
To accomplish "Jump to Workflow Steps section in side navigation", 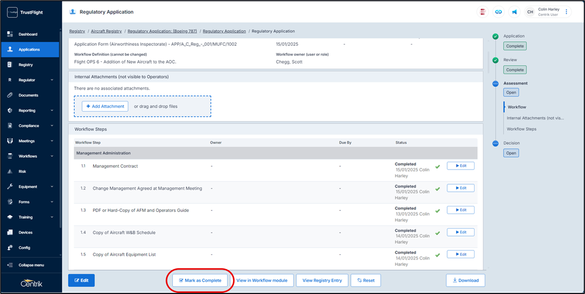I will pos(521,129).
